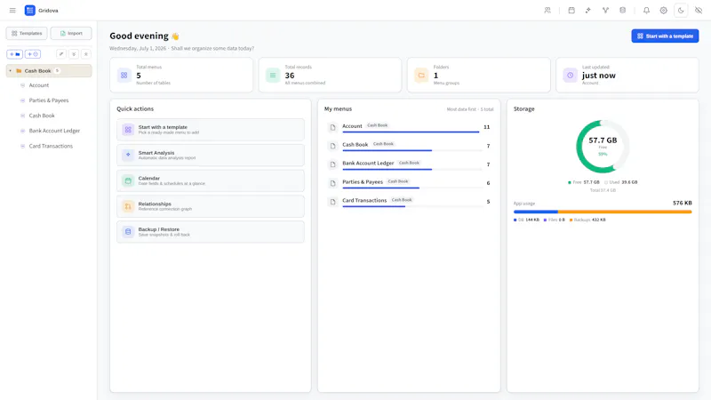Click the Templates button in sidebar
The image size is (711, 400).
point(27,33)
